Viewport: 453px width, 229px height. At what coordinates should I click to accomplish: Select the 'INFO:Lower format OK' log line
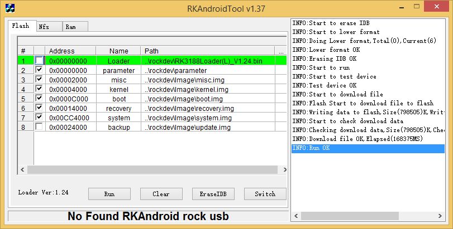368,50
